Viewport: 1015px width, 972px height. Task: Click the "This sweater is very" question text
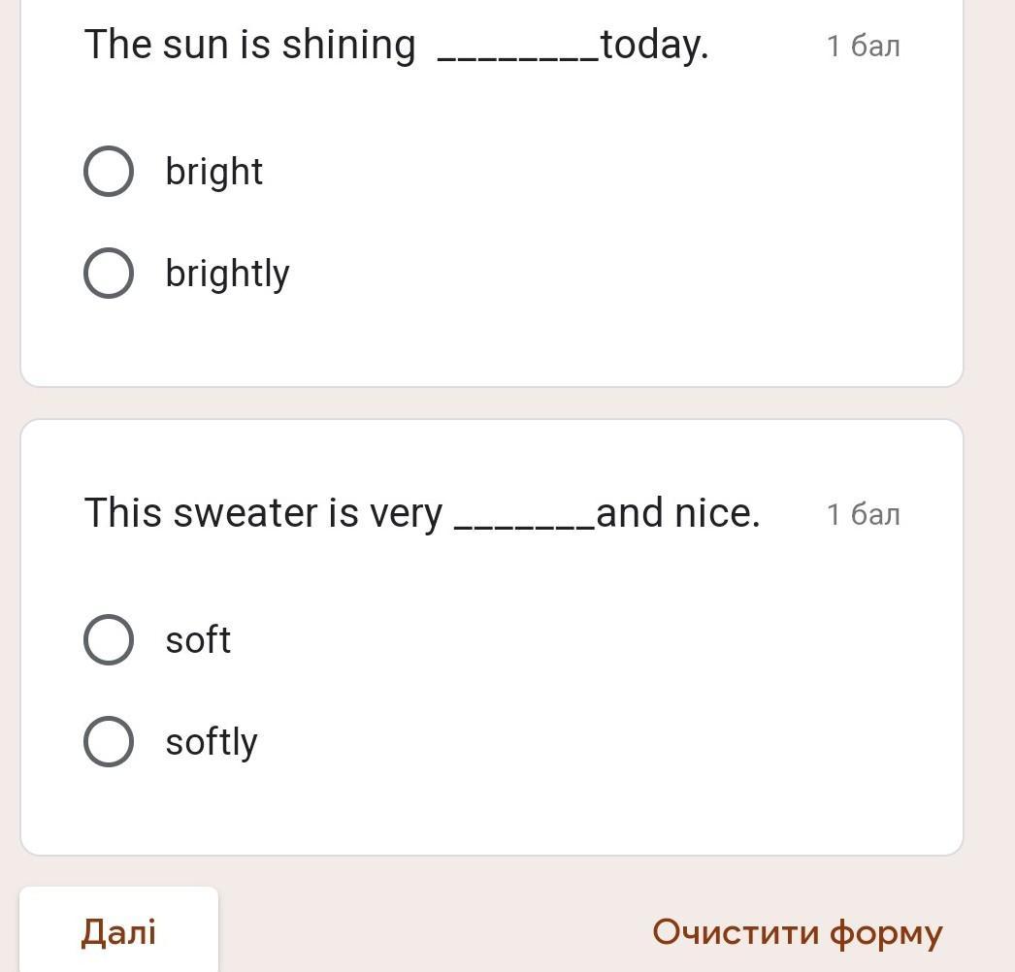(x=264, y=513)
